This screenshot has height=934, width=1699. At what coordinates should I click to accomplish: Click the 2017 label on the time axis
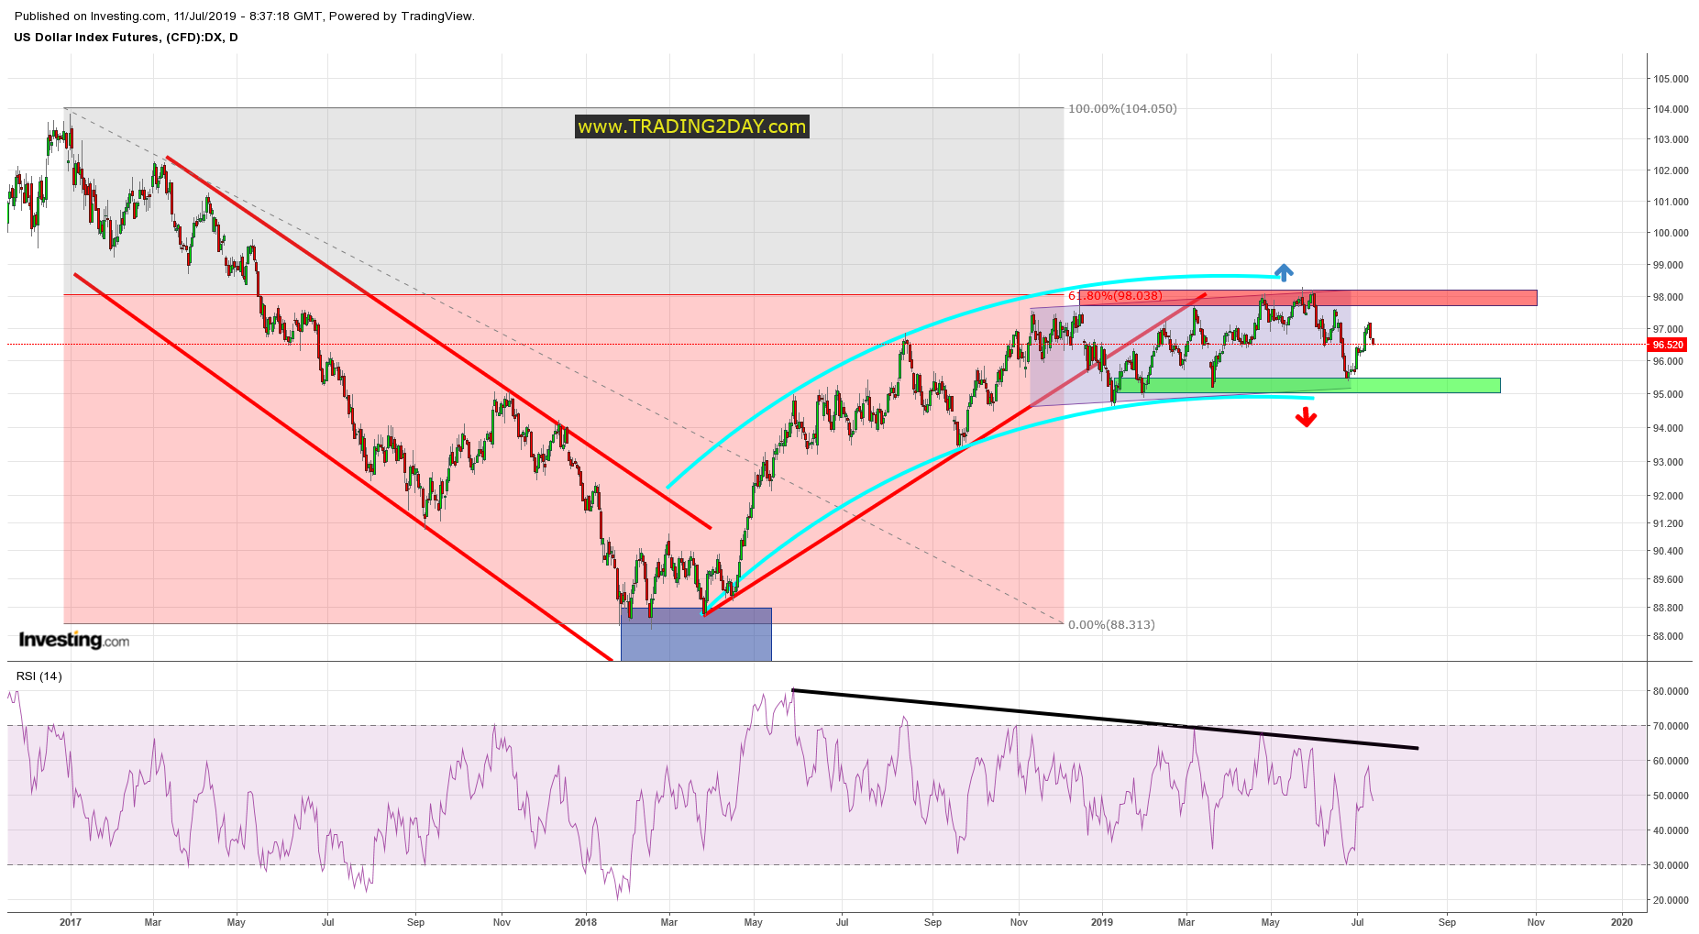(x=71, y=922)
